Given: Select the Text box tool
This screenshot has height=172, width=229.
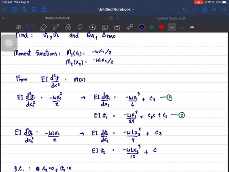Looking at the screenshot, I should pos(117,27).
